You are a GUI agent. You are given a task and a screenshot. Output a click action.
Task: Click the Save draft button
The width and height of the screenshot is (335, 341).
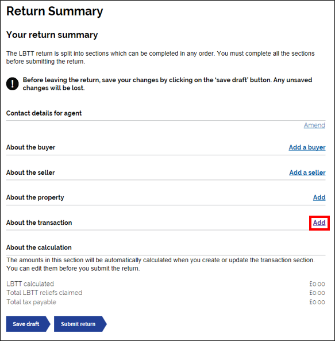(28, 324)
